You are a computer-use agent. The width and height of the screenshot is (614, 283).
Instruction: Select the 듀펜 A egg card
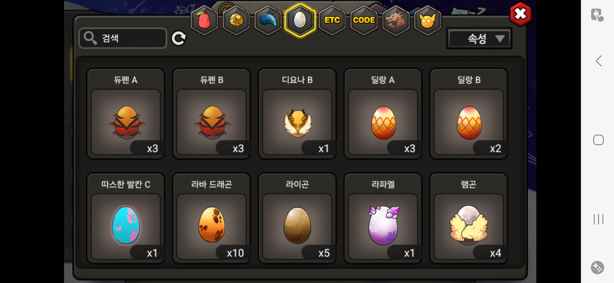(x=126, y=114)
